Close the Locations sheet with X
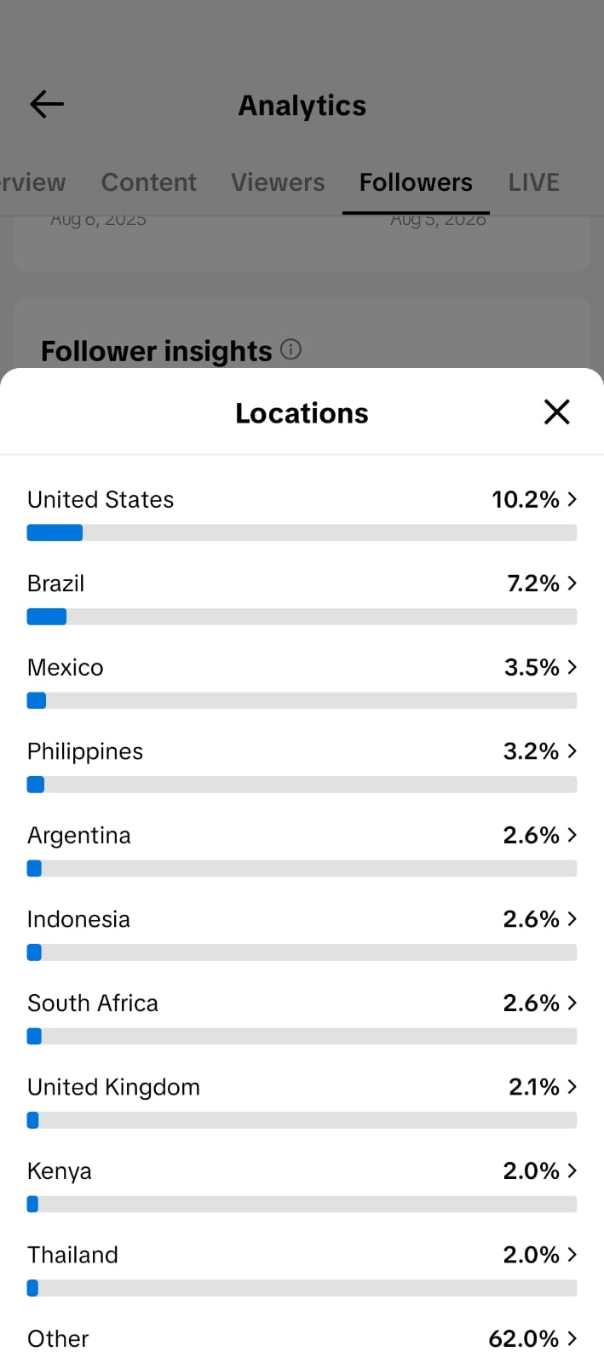604x1363 pixels. [x=556, y=412]
